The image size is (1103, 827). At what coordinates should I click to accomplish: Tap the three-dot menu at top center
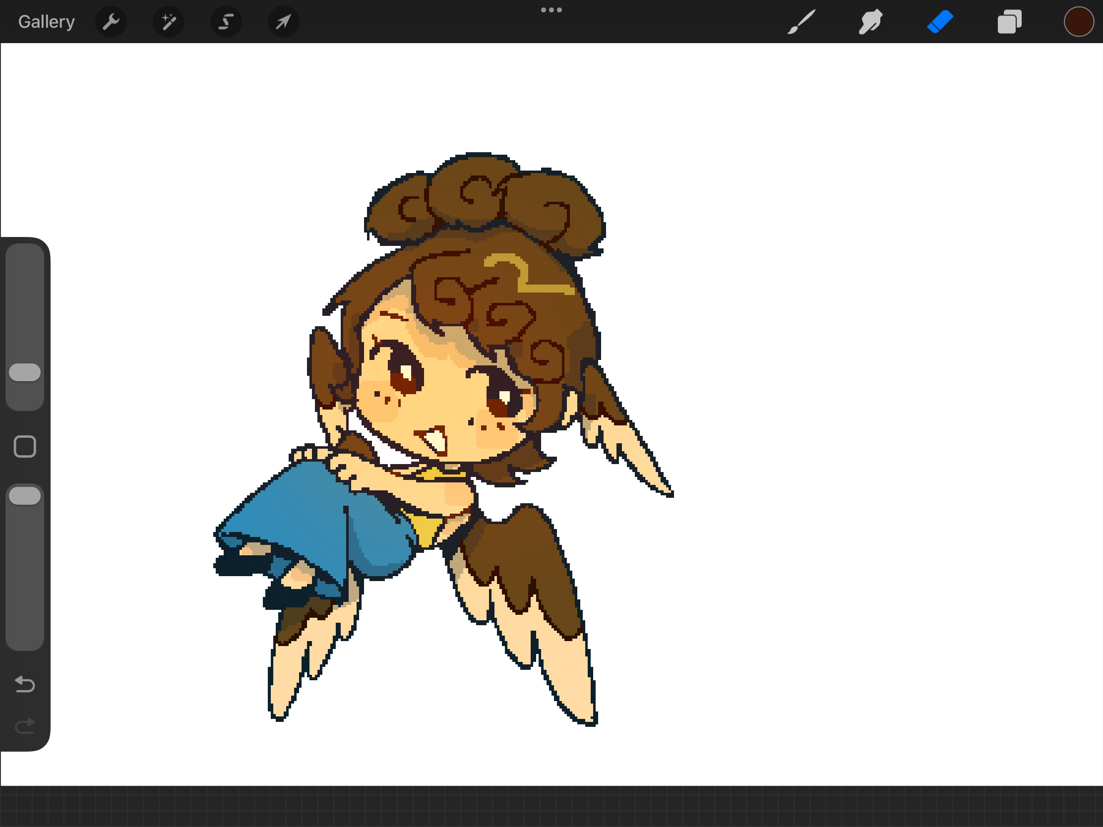[x=551, y=10]
